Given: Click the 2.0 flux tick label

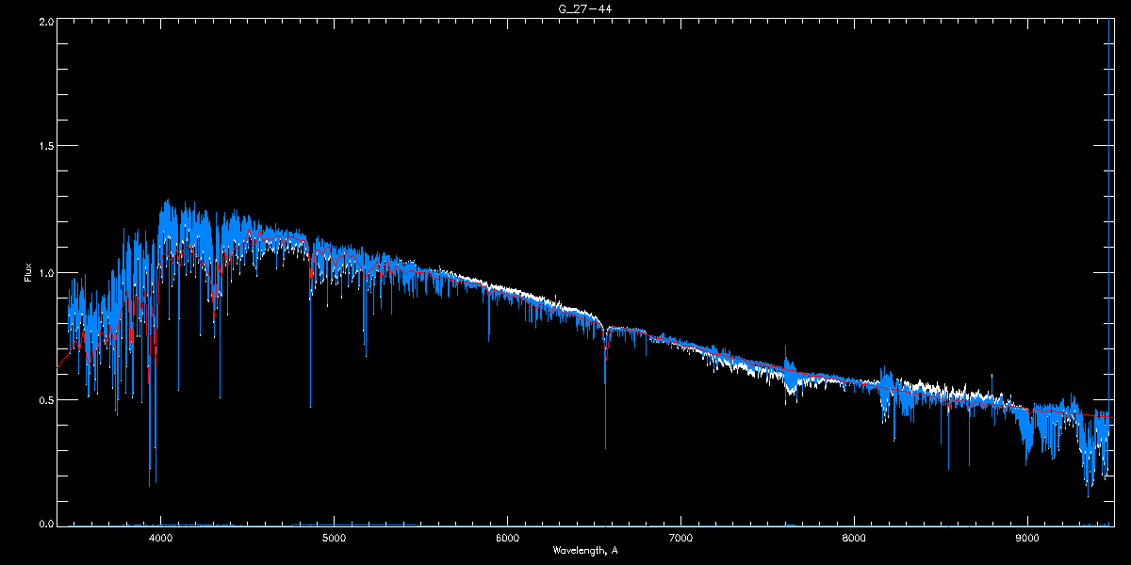Looking at the screenshot, I should (x=45, y=21).
